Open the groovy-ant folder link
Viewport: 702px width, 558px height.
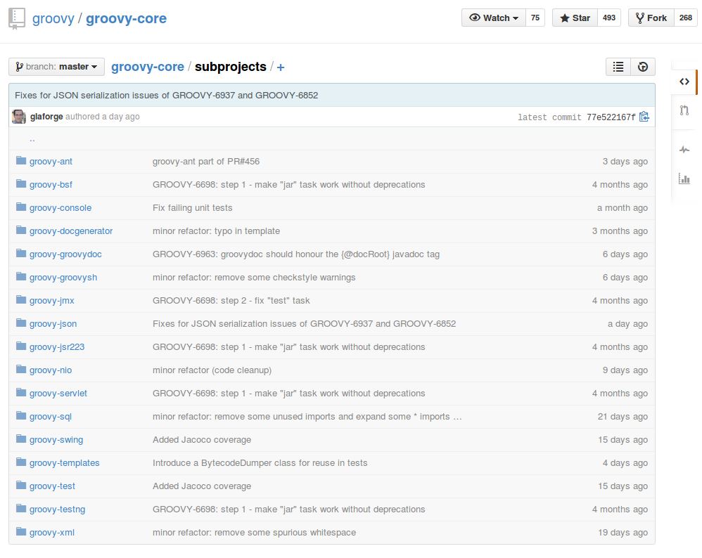(51, 162)
